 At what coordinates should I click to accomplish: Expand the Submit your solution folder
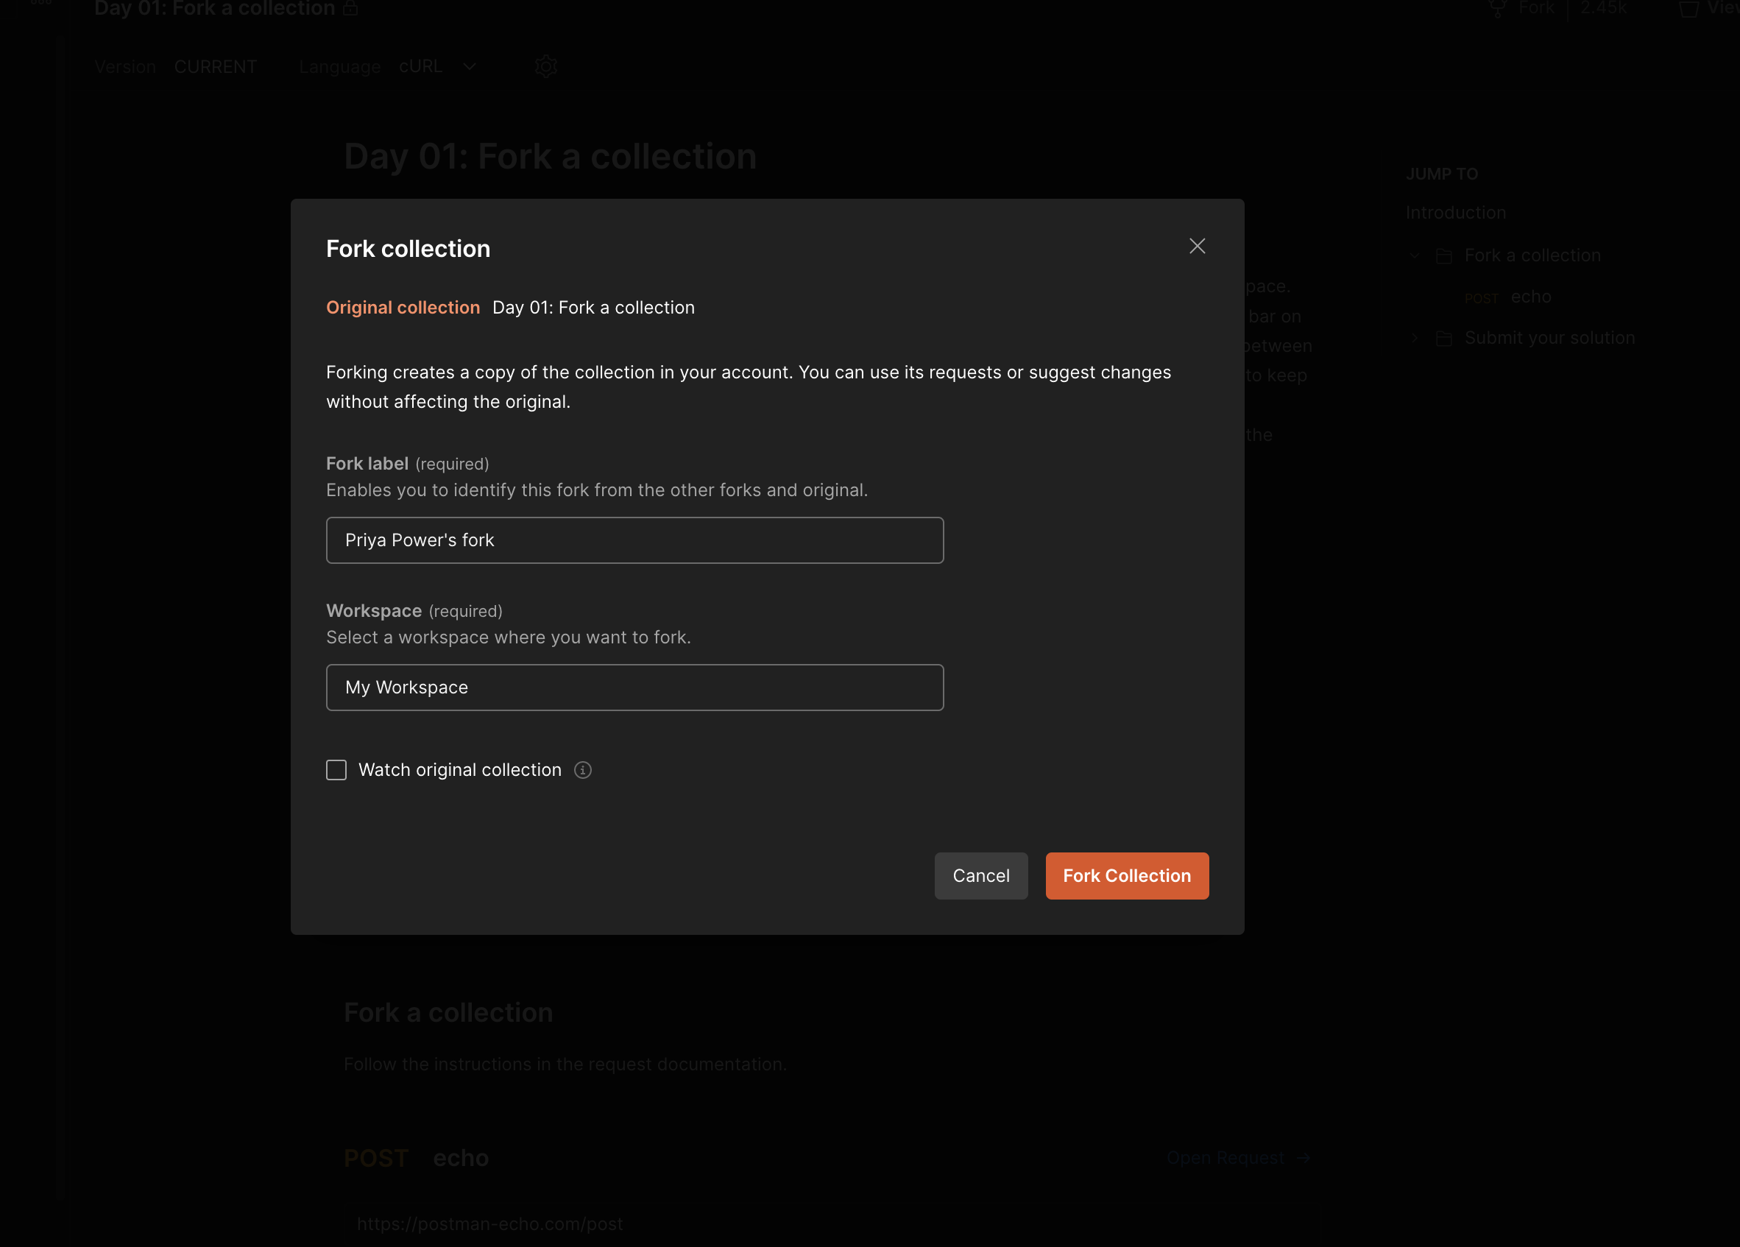(x=1415, y=338)
